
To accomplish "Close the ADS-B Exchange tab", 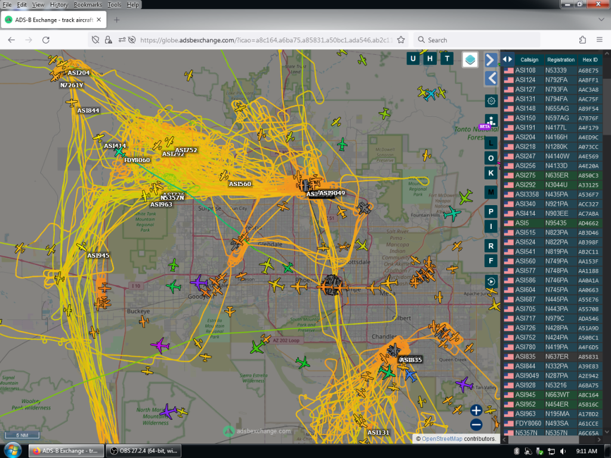I will pyautogui.click(x=99, y=20).
